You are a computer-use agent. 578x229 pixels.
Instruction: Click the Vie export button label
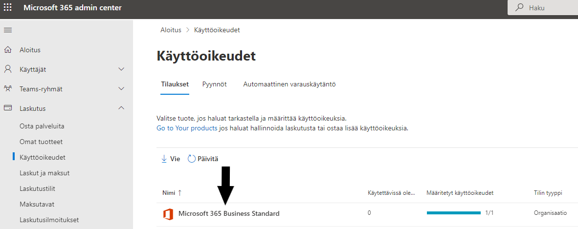[175, 159]
